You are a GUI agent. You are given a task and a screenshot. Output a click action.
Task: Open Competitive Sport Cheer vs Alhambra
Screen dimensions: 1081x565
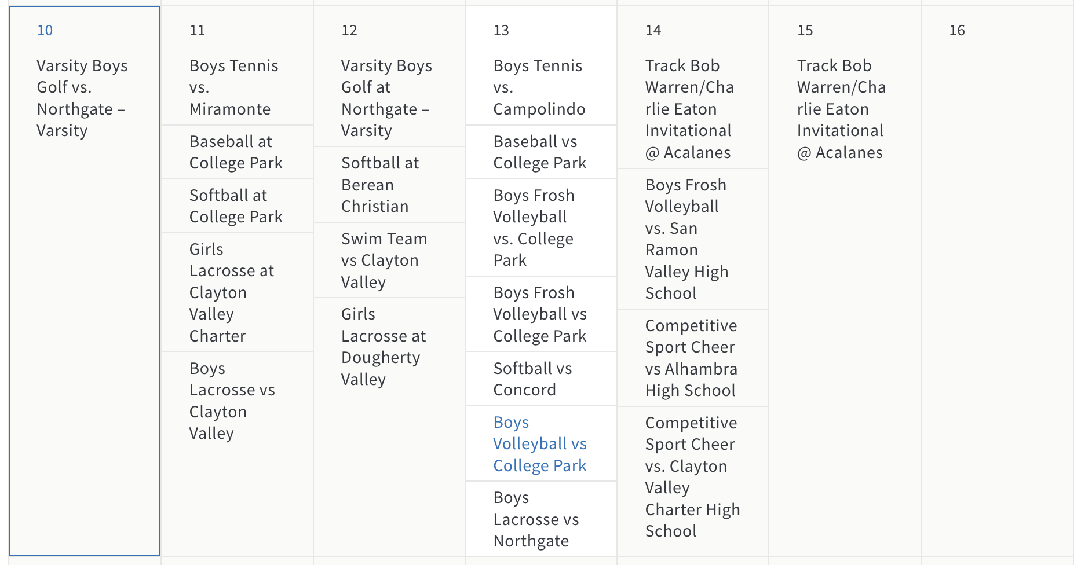tap(691, 358)
